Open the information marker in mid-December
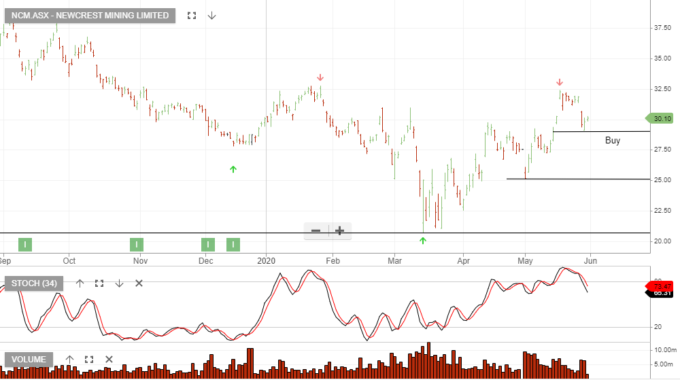The width and height of the screenshot is (680, 380). click(233, 245)
